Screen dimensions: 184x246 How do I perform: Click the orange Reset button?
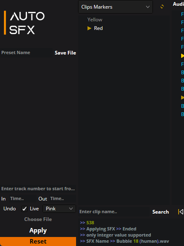tap(38, 241)
